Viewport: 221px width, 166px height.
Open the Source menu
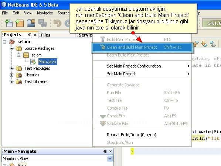pos(63,13)
